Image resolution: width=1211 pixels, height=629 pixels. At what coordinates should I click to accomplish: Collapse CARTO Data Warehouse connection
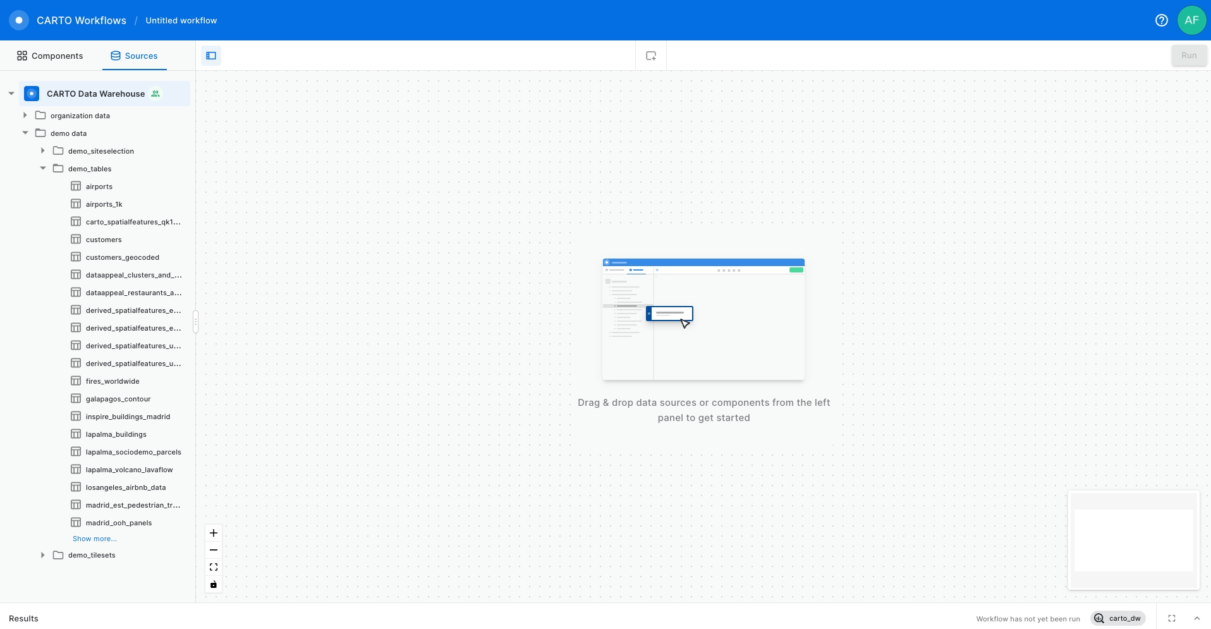point(11,94)
